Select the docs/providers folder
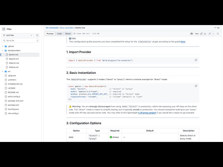Viewport: 223px width, 167px height. point(14,50)
